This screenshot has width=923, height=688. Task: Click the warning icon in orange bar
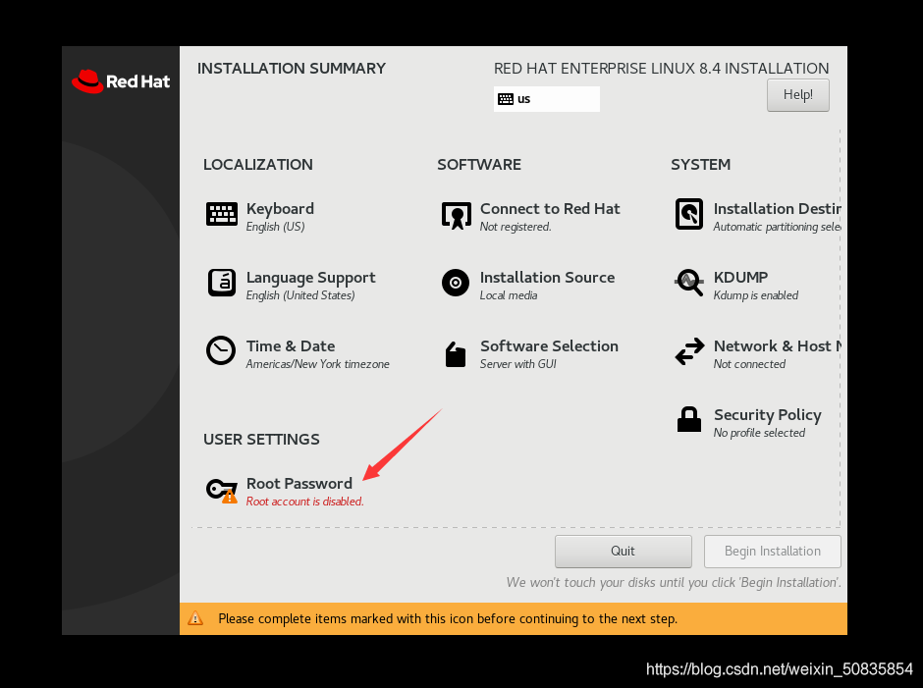[x=195, y=618]
